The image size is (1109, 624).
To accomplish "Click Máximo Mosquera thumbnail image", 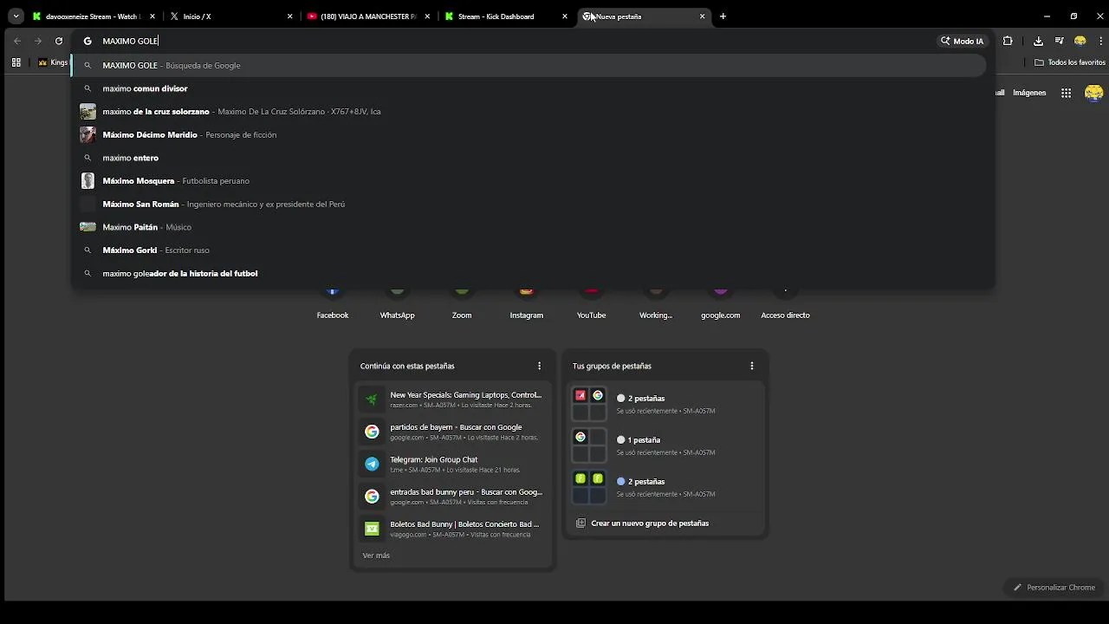I will click(88, 180).
